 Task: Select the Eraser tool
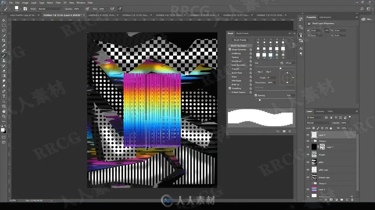4,71
